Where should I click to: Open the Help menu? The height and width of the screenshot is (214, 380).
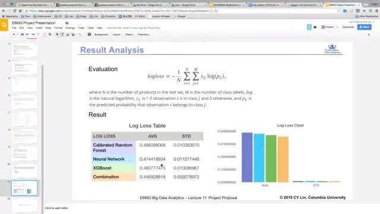(x=99, y=28)
